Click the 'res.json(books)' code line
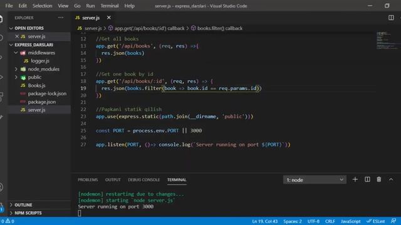 click(x=123, y=53)
